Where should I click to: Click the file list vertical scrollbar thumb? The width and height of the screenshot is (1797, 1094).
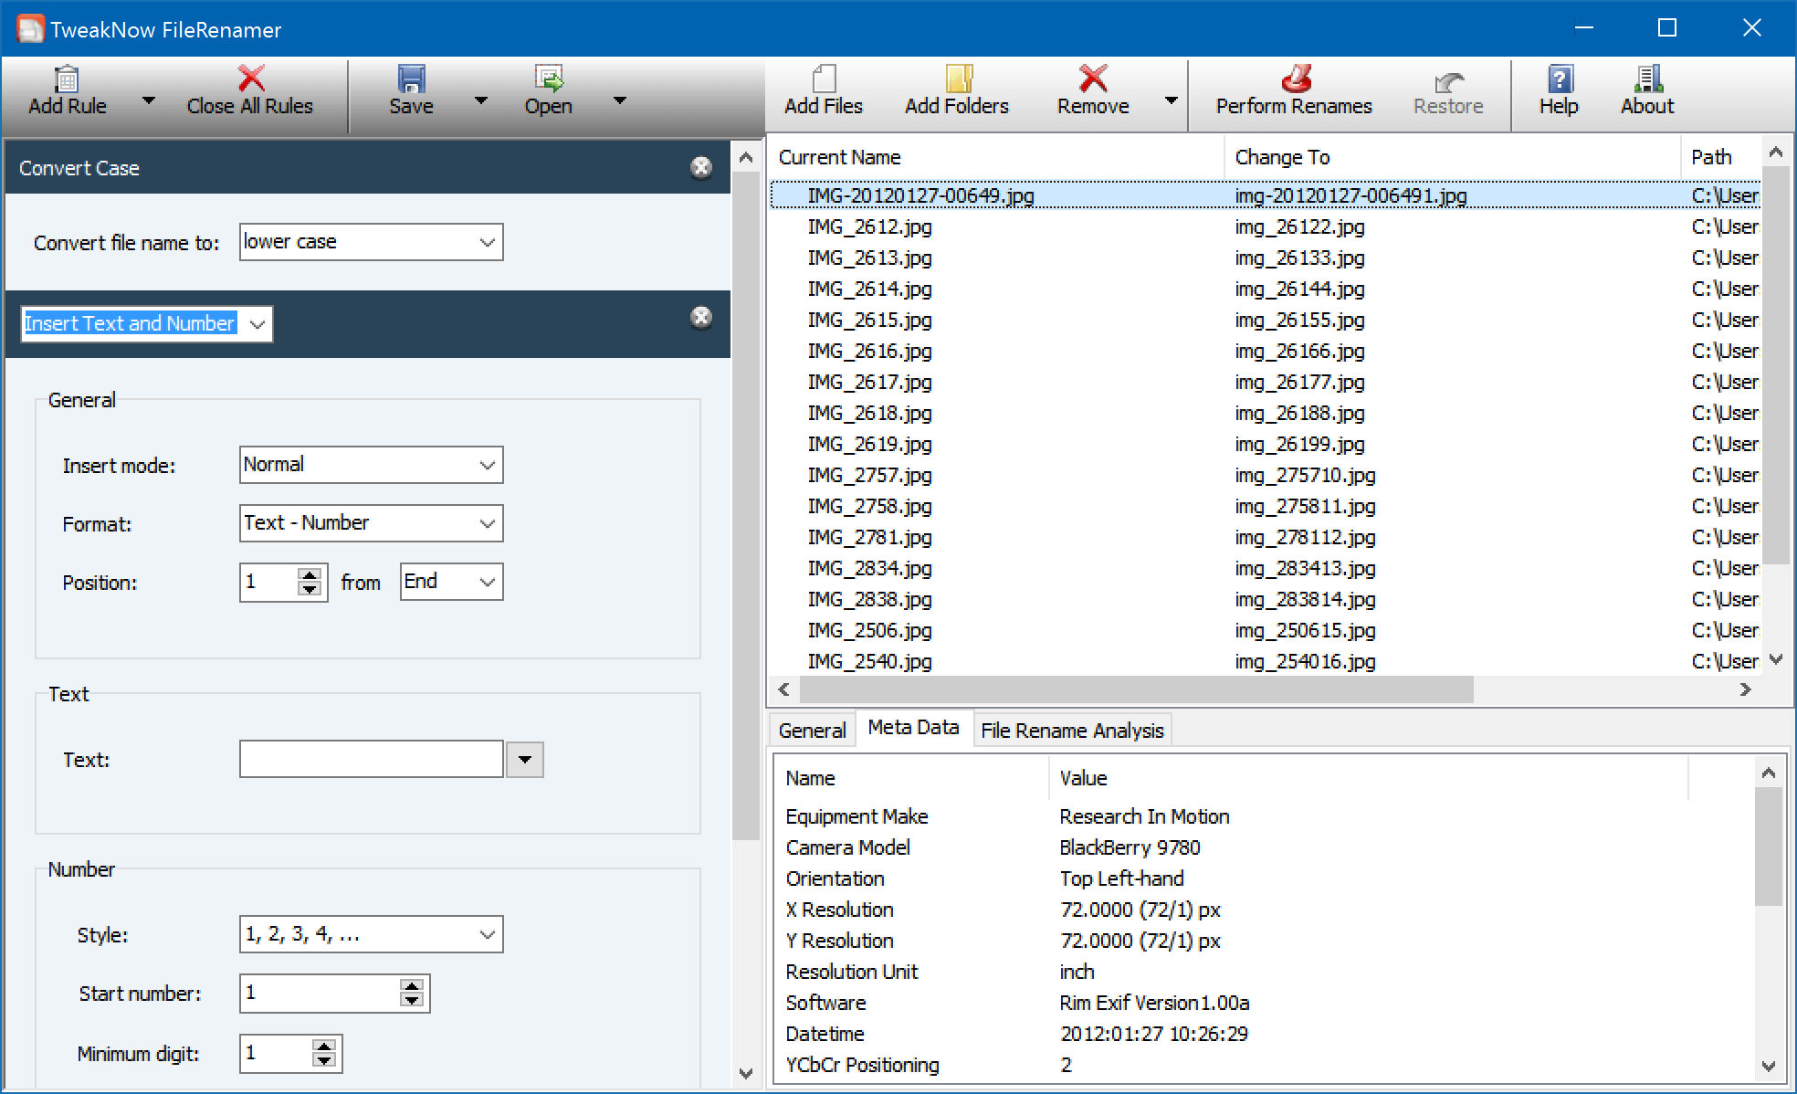[x=1775, y=365]
